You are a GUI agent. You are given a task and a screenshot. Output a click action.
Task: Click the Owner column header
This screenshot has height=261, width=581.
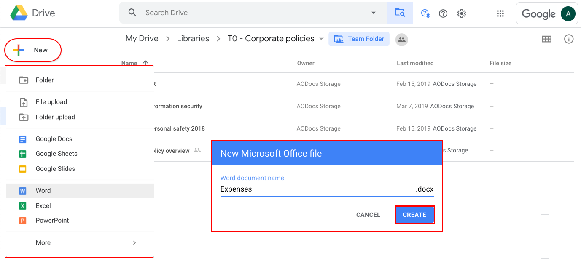pyautogui.click(x=306, y=63)
